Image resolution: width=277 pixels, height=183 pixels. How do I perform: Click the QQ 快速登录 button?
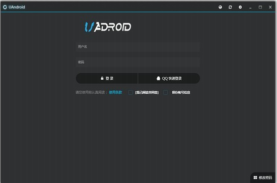point(169,78)
